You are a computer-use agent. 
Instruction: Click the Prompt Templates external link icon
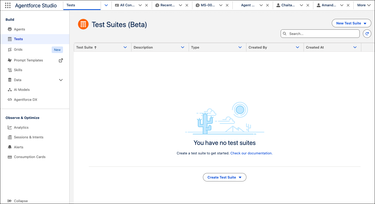click(61, 60)
